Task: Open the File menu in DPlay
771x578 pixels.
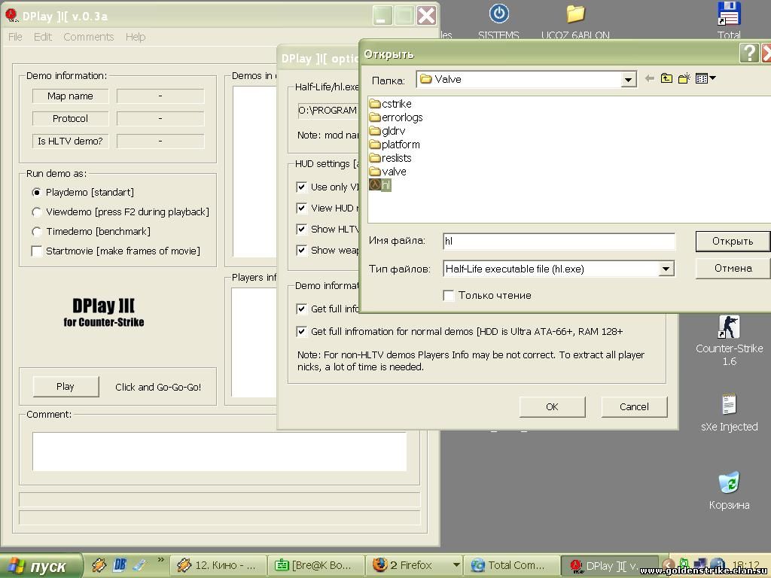Action: coord(15,37)
